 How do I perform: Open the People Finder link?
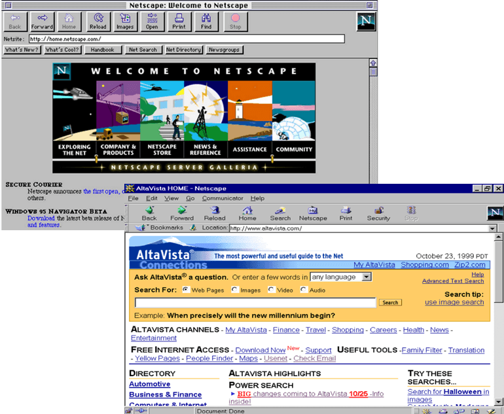point(209,358)
